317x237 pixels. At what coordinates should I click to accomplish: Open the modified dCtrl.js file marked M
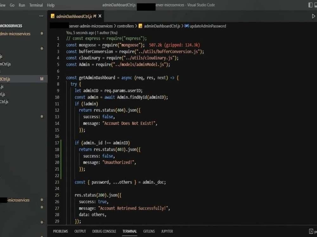coord(24,79)
